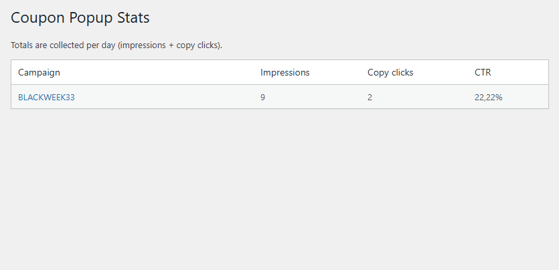Click the impressions value 9

point(263,97)
